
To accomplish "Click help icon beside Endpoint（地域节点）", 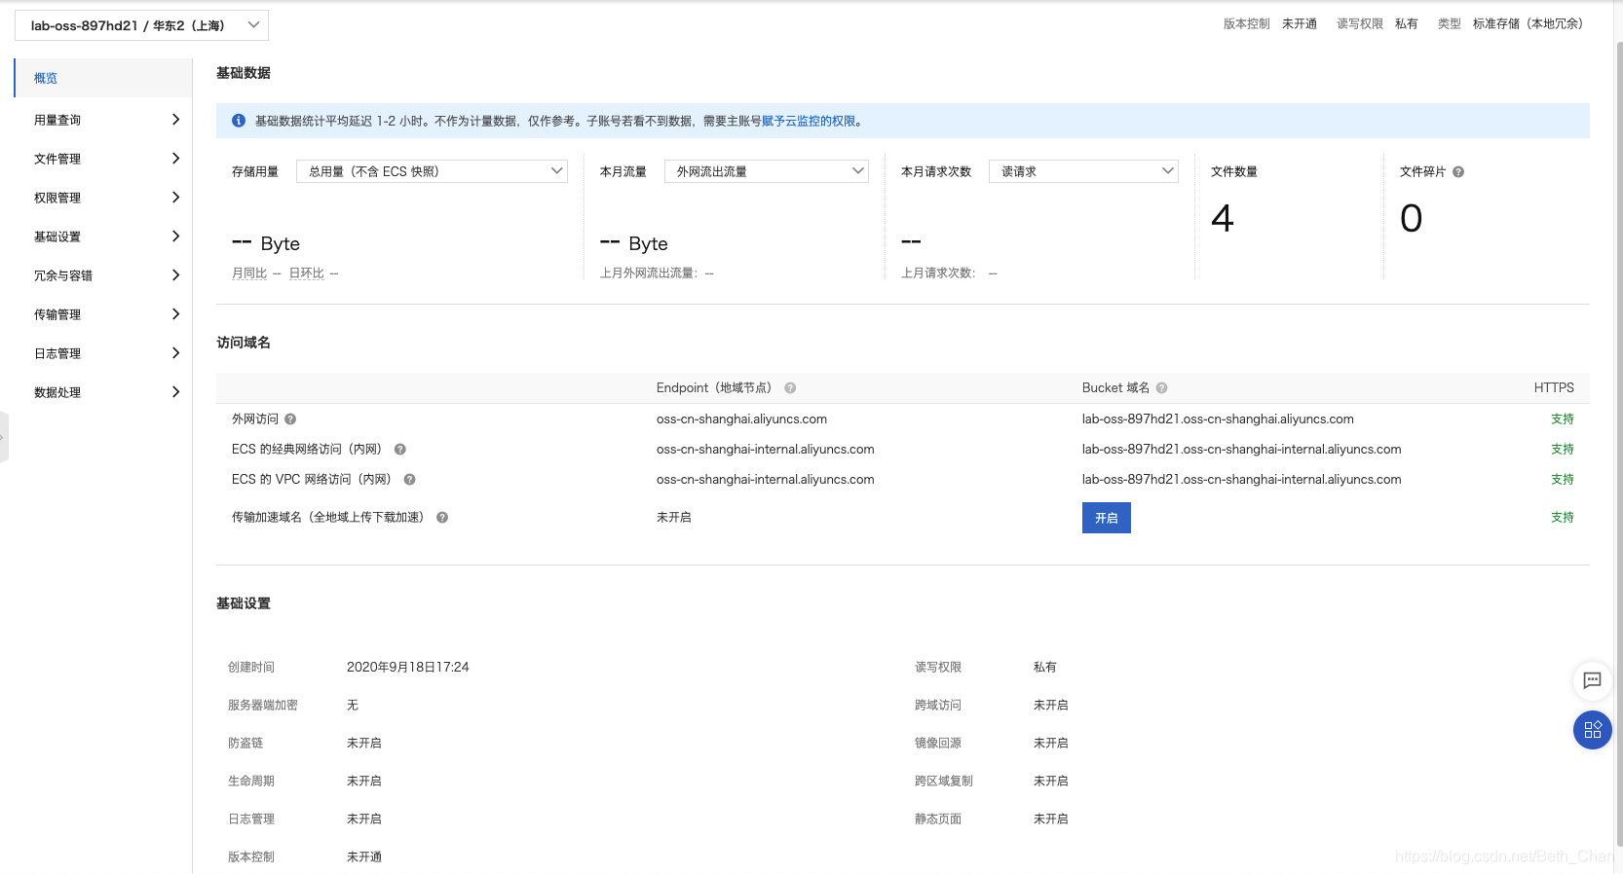I will click(x=790, y=388).
